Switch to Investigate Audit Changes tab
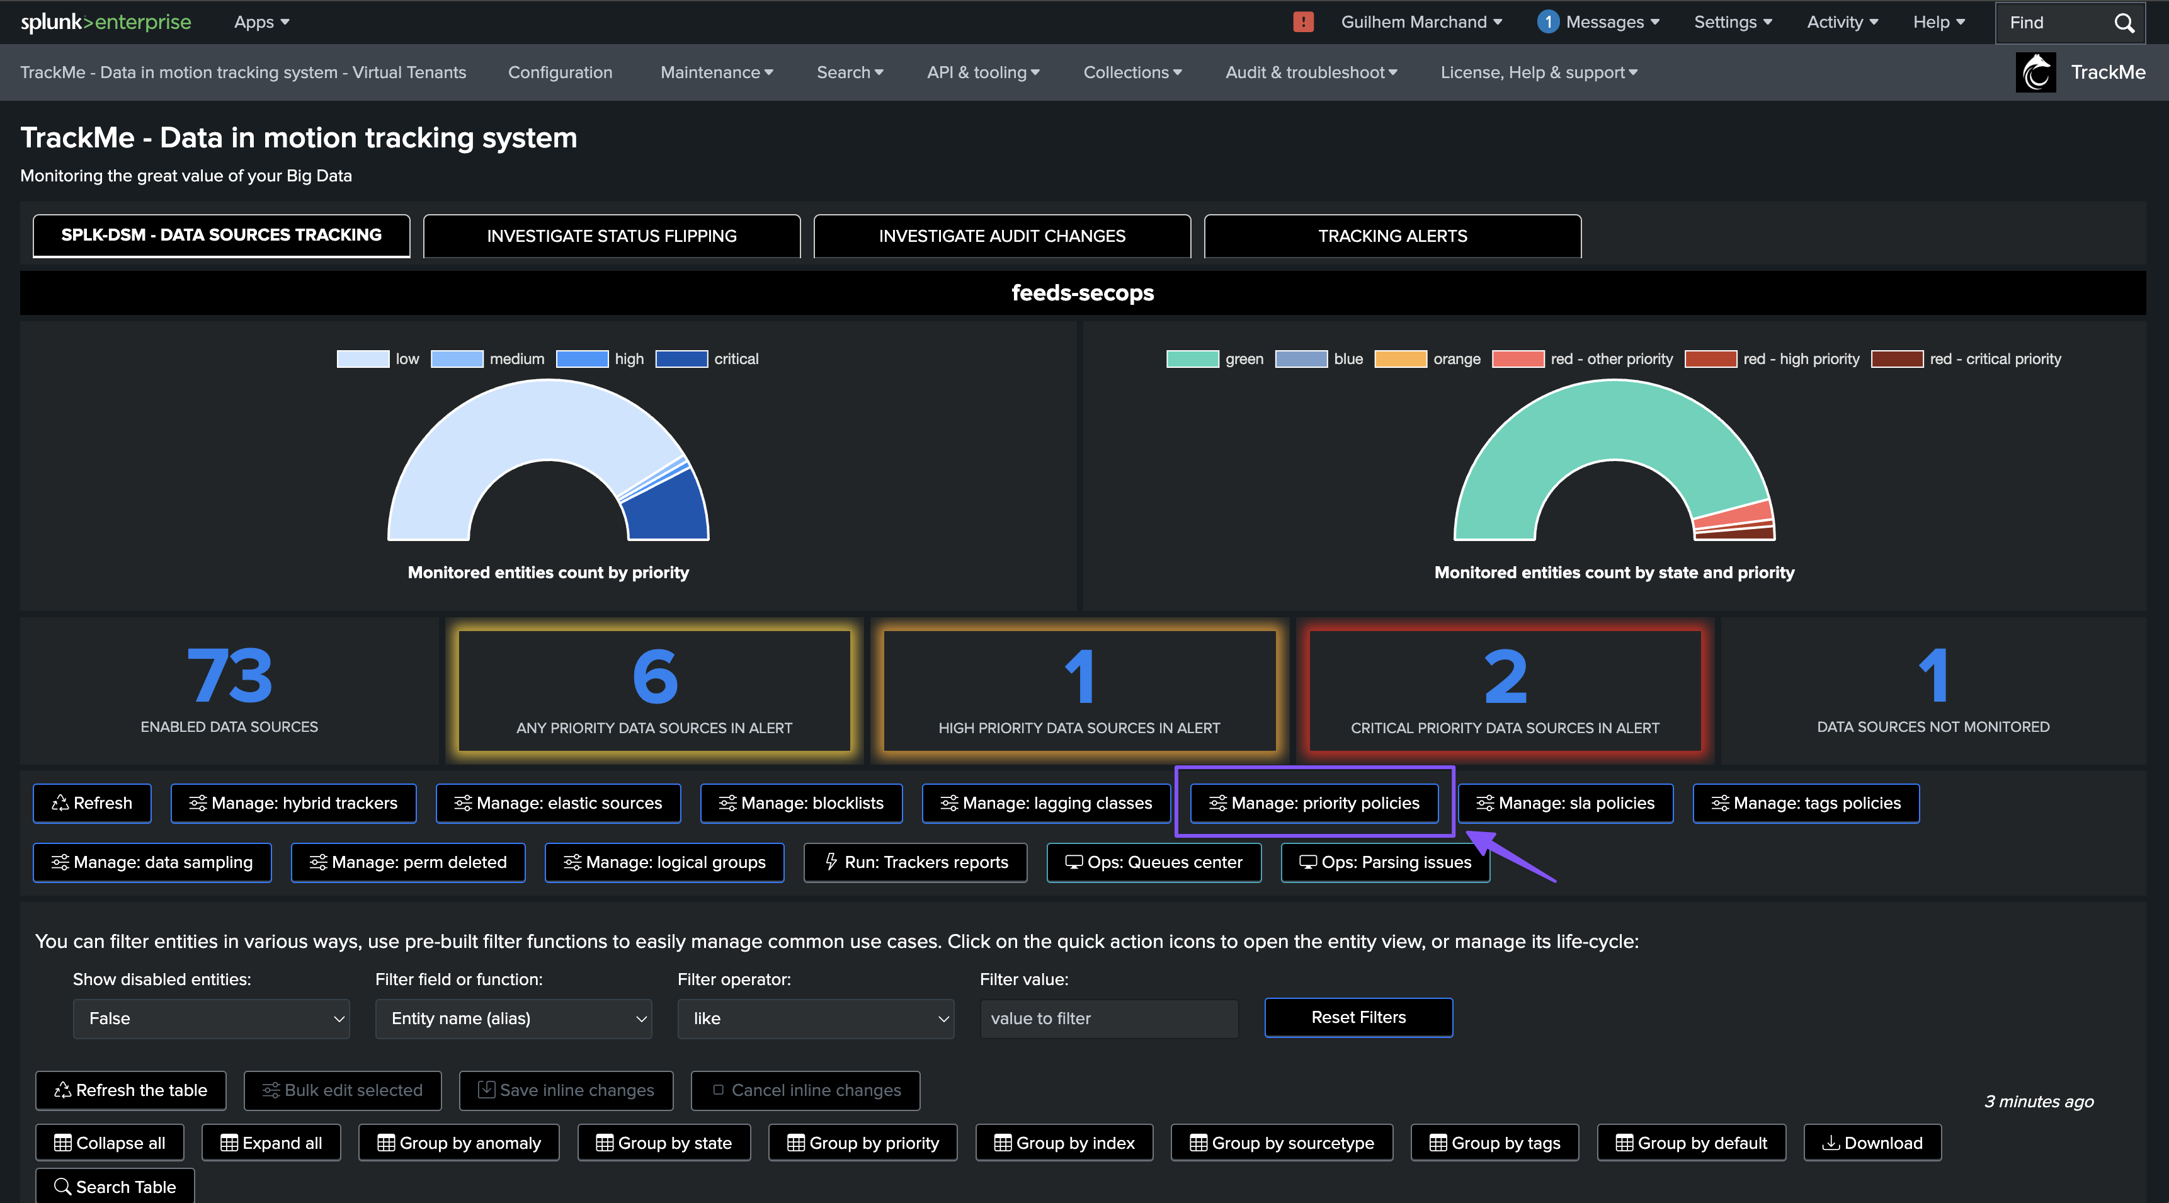The height and width of the screenshot is (1203, 2169). pos(1002,236)
